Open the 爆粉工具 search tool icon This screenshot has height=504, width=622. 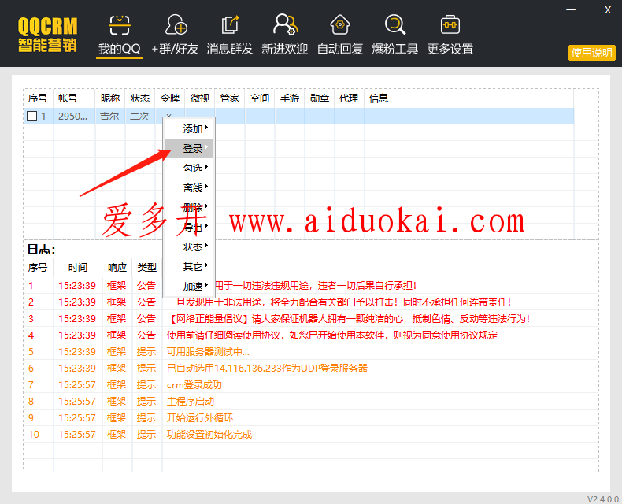tap(395, 24)
